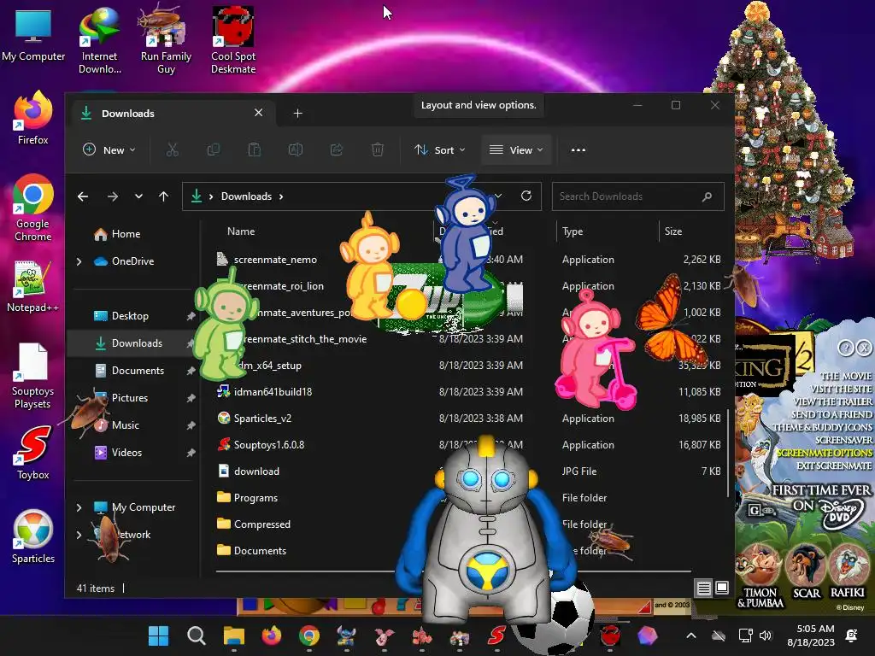This screenshot has height=656, width=875.
Task: Open the New item dropdown
Action: pos(109,149)
